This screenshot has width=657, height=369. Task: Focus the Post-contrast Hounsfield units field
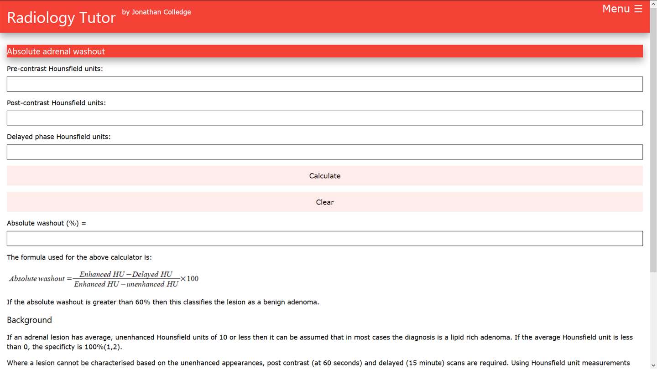coord(325,118)
